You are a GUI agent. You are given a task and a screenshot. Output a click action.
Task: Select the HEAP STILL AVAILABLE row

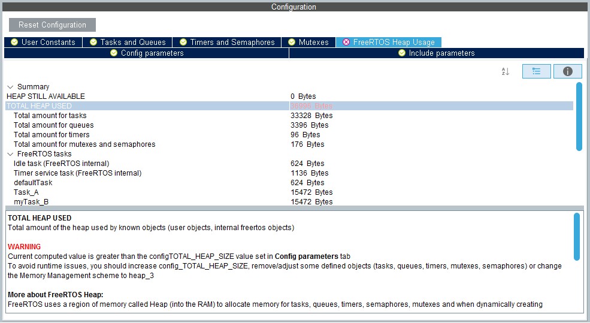tap(289, 96)
